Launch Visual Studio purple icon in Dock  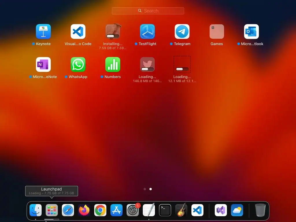[x=221, y=210]
